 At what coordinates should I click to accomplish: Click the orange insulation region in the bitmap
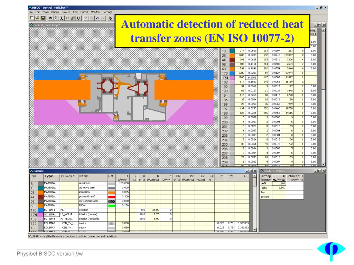tap(62, 90)
